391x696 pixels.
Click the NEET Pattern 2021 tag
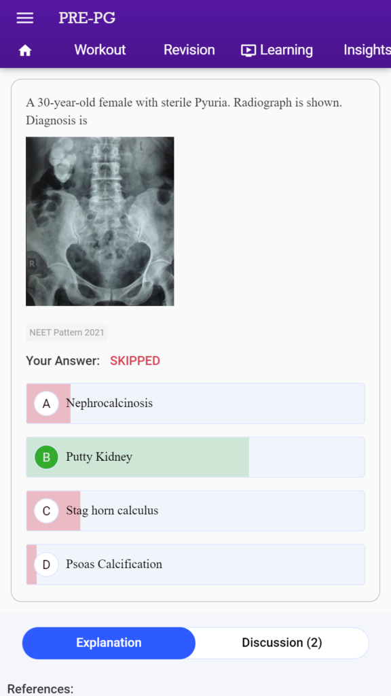click(67, 332)
